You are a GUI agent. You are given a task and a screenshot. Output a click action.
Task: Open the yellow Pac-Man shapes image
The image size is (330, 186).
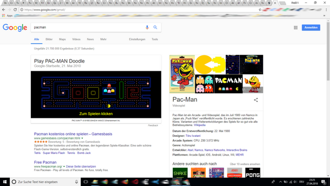pos(210,65)
